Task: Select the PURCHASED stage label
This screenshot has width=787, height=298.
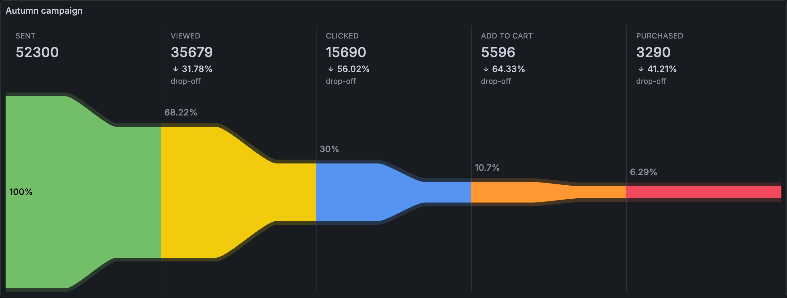Action: click(x=659, y=36)
